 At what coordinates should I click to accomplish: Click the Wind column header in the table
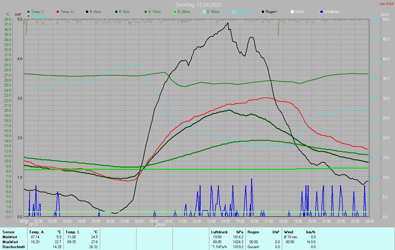pos(289,232)
